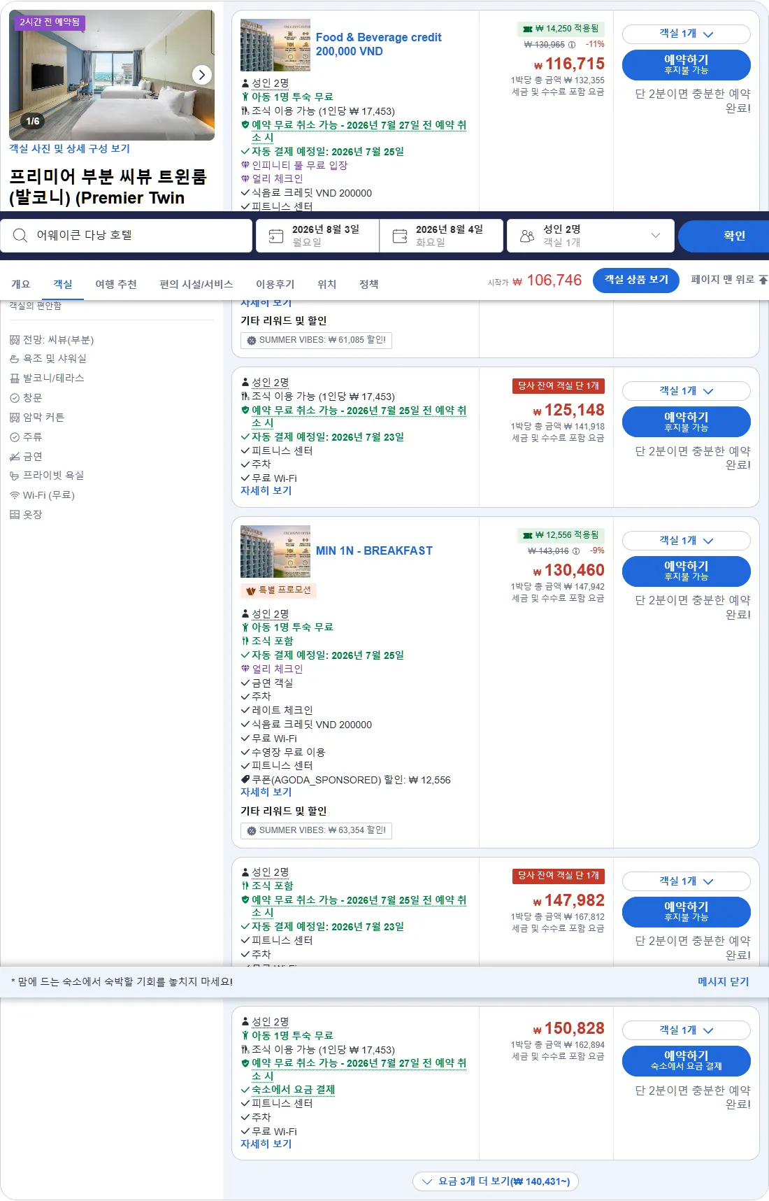Screen dimensions: 769x1201
Task: Click the MIN 1N - BREAKFAST title
Action: pyautogui.click(x=374, y=551)
